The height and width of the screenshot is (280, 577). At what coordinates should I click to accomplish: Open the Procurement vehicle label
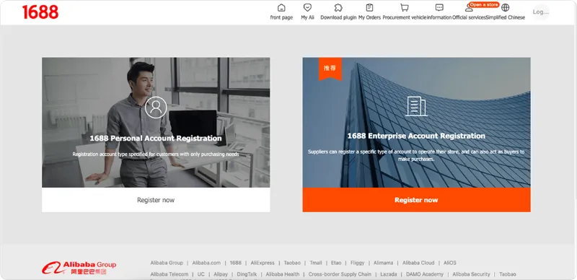tap(405, 17)
